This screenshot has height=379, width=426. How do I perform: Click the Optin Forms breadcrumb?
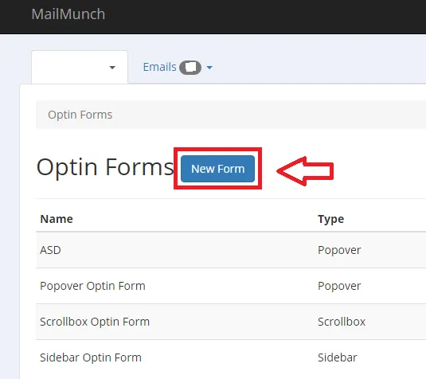80,115
